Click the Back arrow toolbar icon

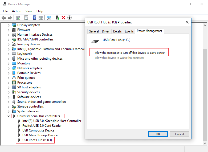pos(4,18)
